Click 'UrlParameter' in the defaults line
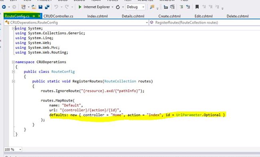 tap(189, 115)
